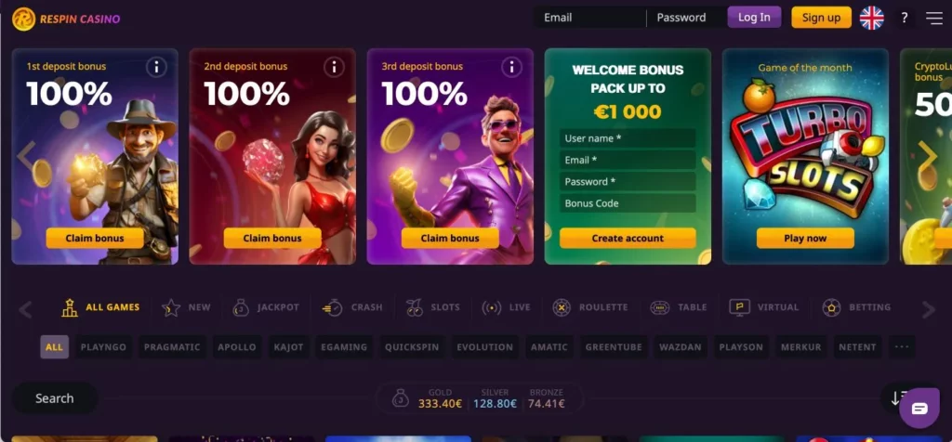Screen dimensions: 952x442
Task: Filter games by the NetEnt provider
Action: point(857,346)
